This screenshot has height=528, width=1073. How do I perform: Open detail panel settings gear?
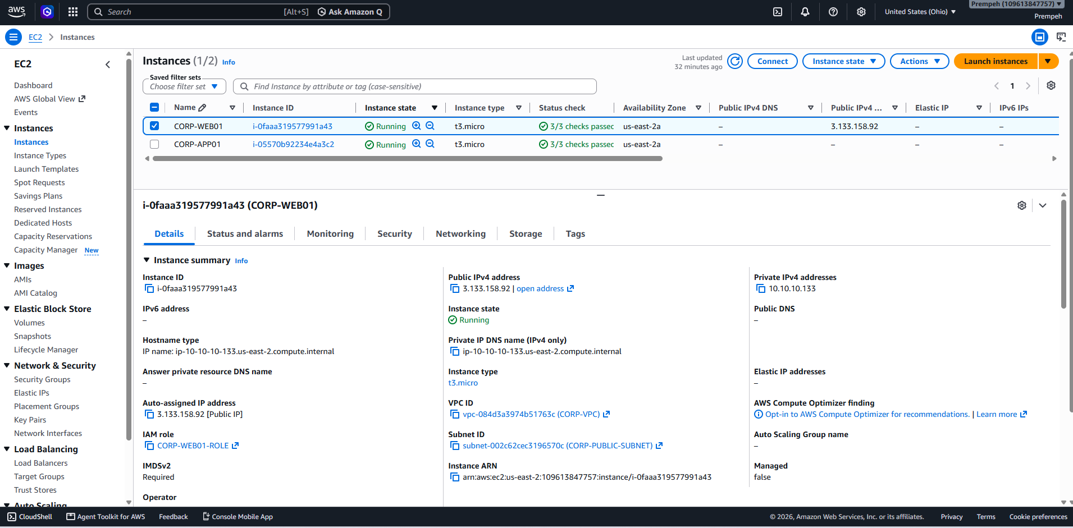(1022, 205)
